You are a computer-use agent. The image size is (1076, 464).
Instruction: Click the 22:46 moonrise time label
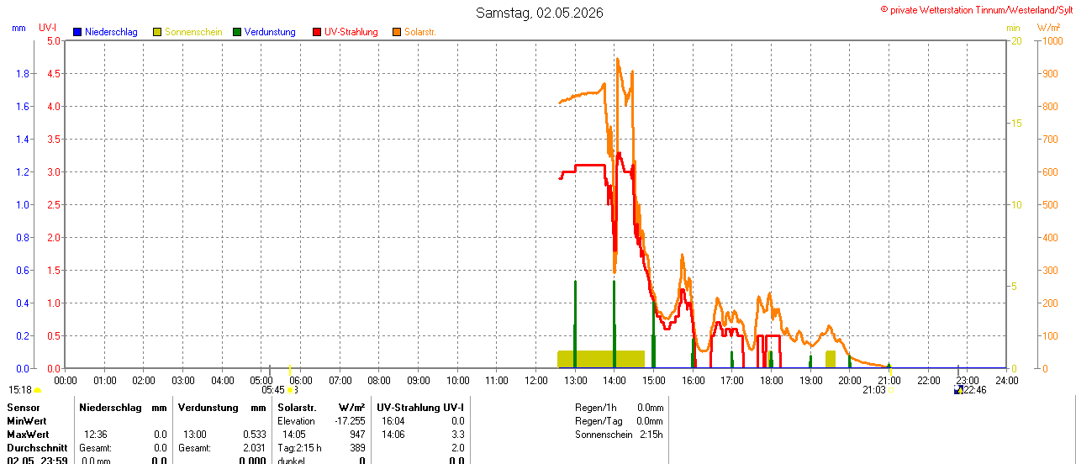[x=975, y=390]
